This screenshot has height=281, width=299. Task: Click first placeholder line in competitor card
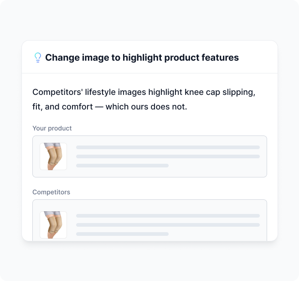pos(168,216)
